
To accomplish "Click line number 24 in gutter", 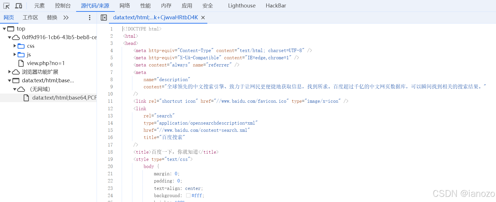I will click(x=110, y=196).
